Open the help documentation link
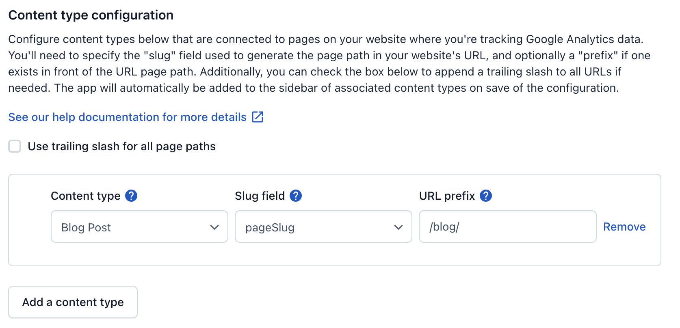Screen dimensions: 680x328 pyautogui.click(x=128, y=117)
